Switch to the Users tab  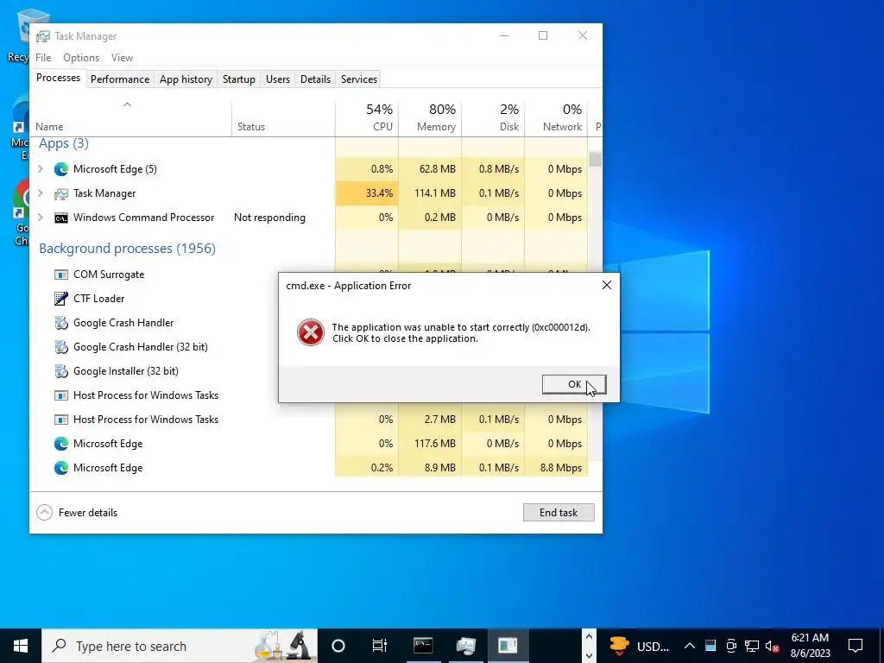coord(278,79)
